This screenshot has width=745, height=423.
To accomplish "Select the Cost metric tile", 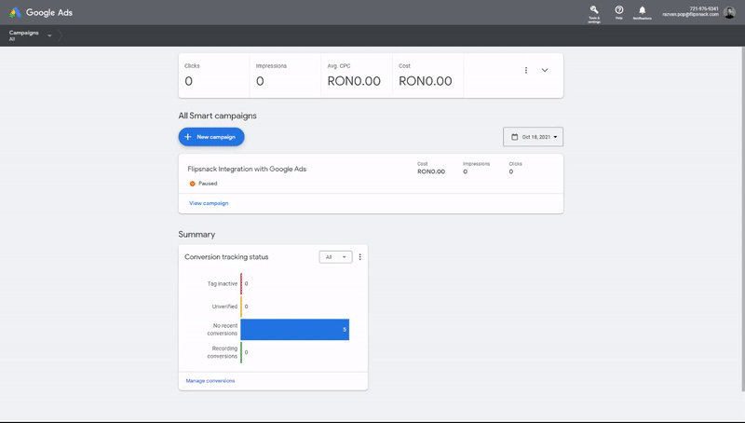I will (x=427, y=75).
